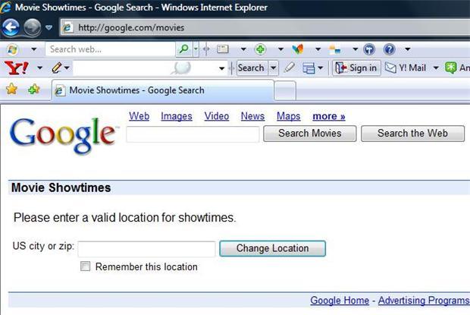
Task: Click the Windows Live logo toolbar icon
Action: click(12, 49)
